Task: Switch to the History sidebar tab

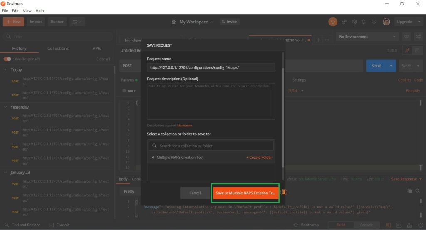Action: tap(19, 48)
